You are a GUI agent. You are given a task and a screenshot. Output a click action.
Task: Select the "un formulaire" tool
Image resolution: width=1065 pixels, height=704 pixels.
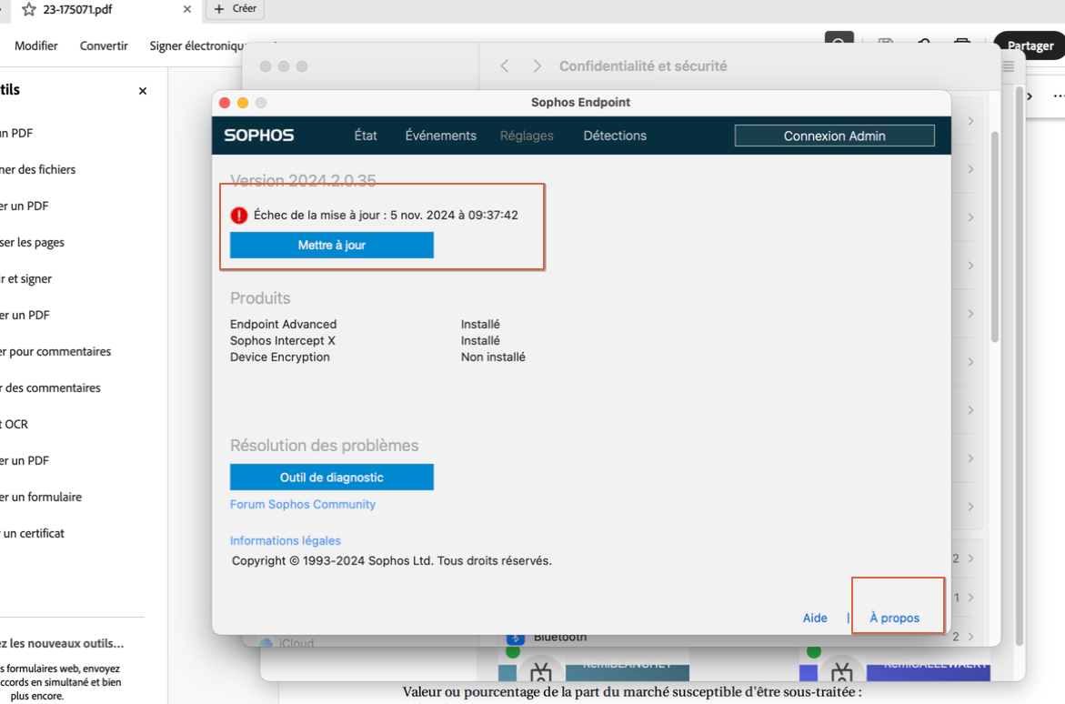pos(41,497)
